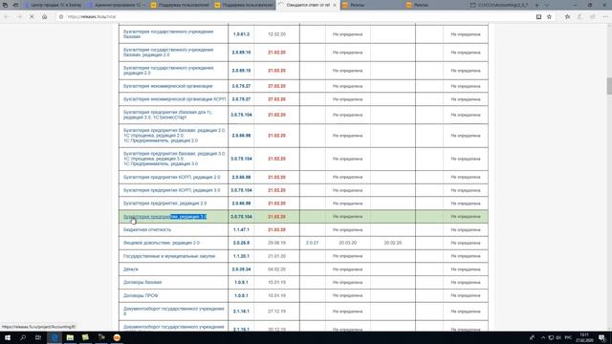Open the Деньги link

coord(131,269)
